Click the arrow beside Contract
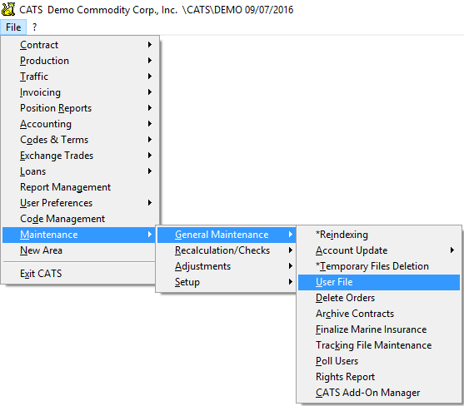This screenshot has height=406, width=464. [x=150, y=45]
